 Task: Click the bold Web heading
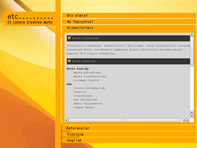(69, 84)
